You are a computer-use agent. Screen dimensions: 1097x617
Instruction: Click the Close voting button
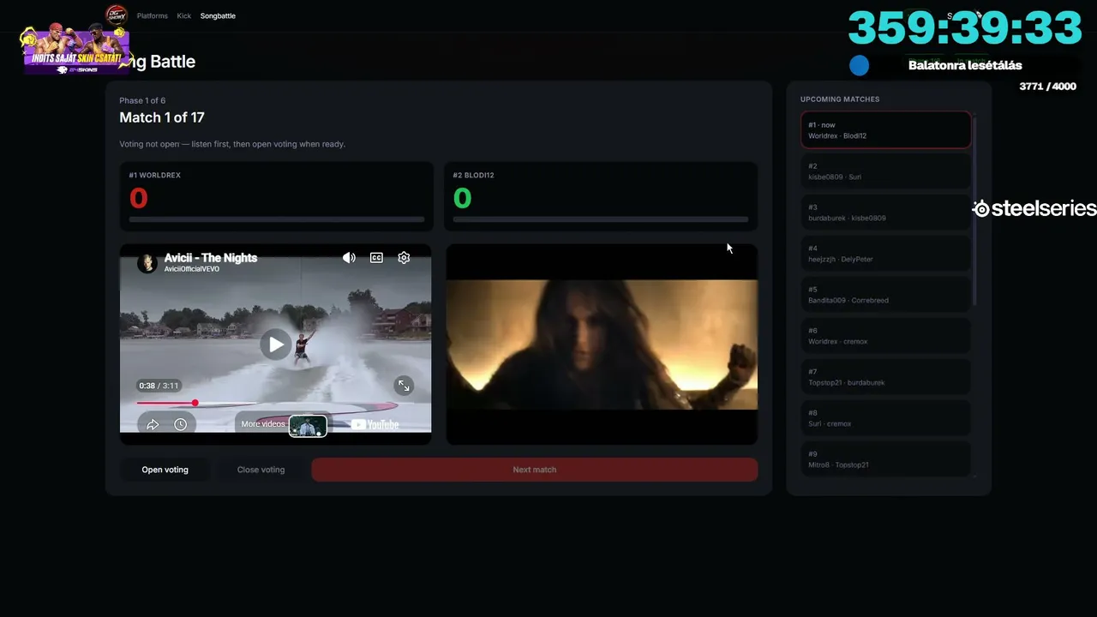(x=261, y=470)
